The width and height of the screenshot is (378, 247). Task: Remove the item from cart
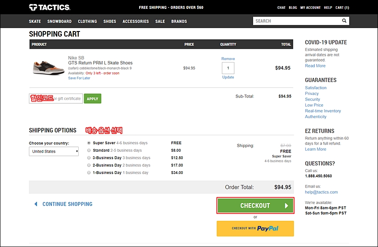coord(228,59)
